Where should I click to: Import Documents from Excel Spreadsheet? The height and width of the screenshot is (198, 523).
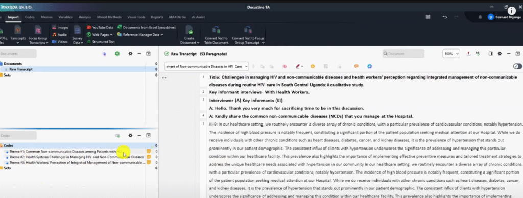[x=147, y=28]
